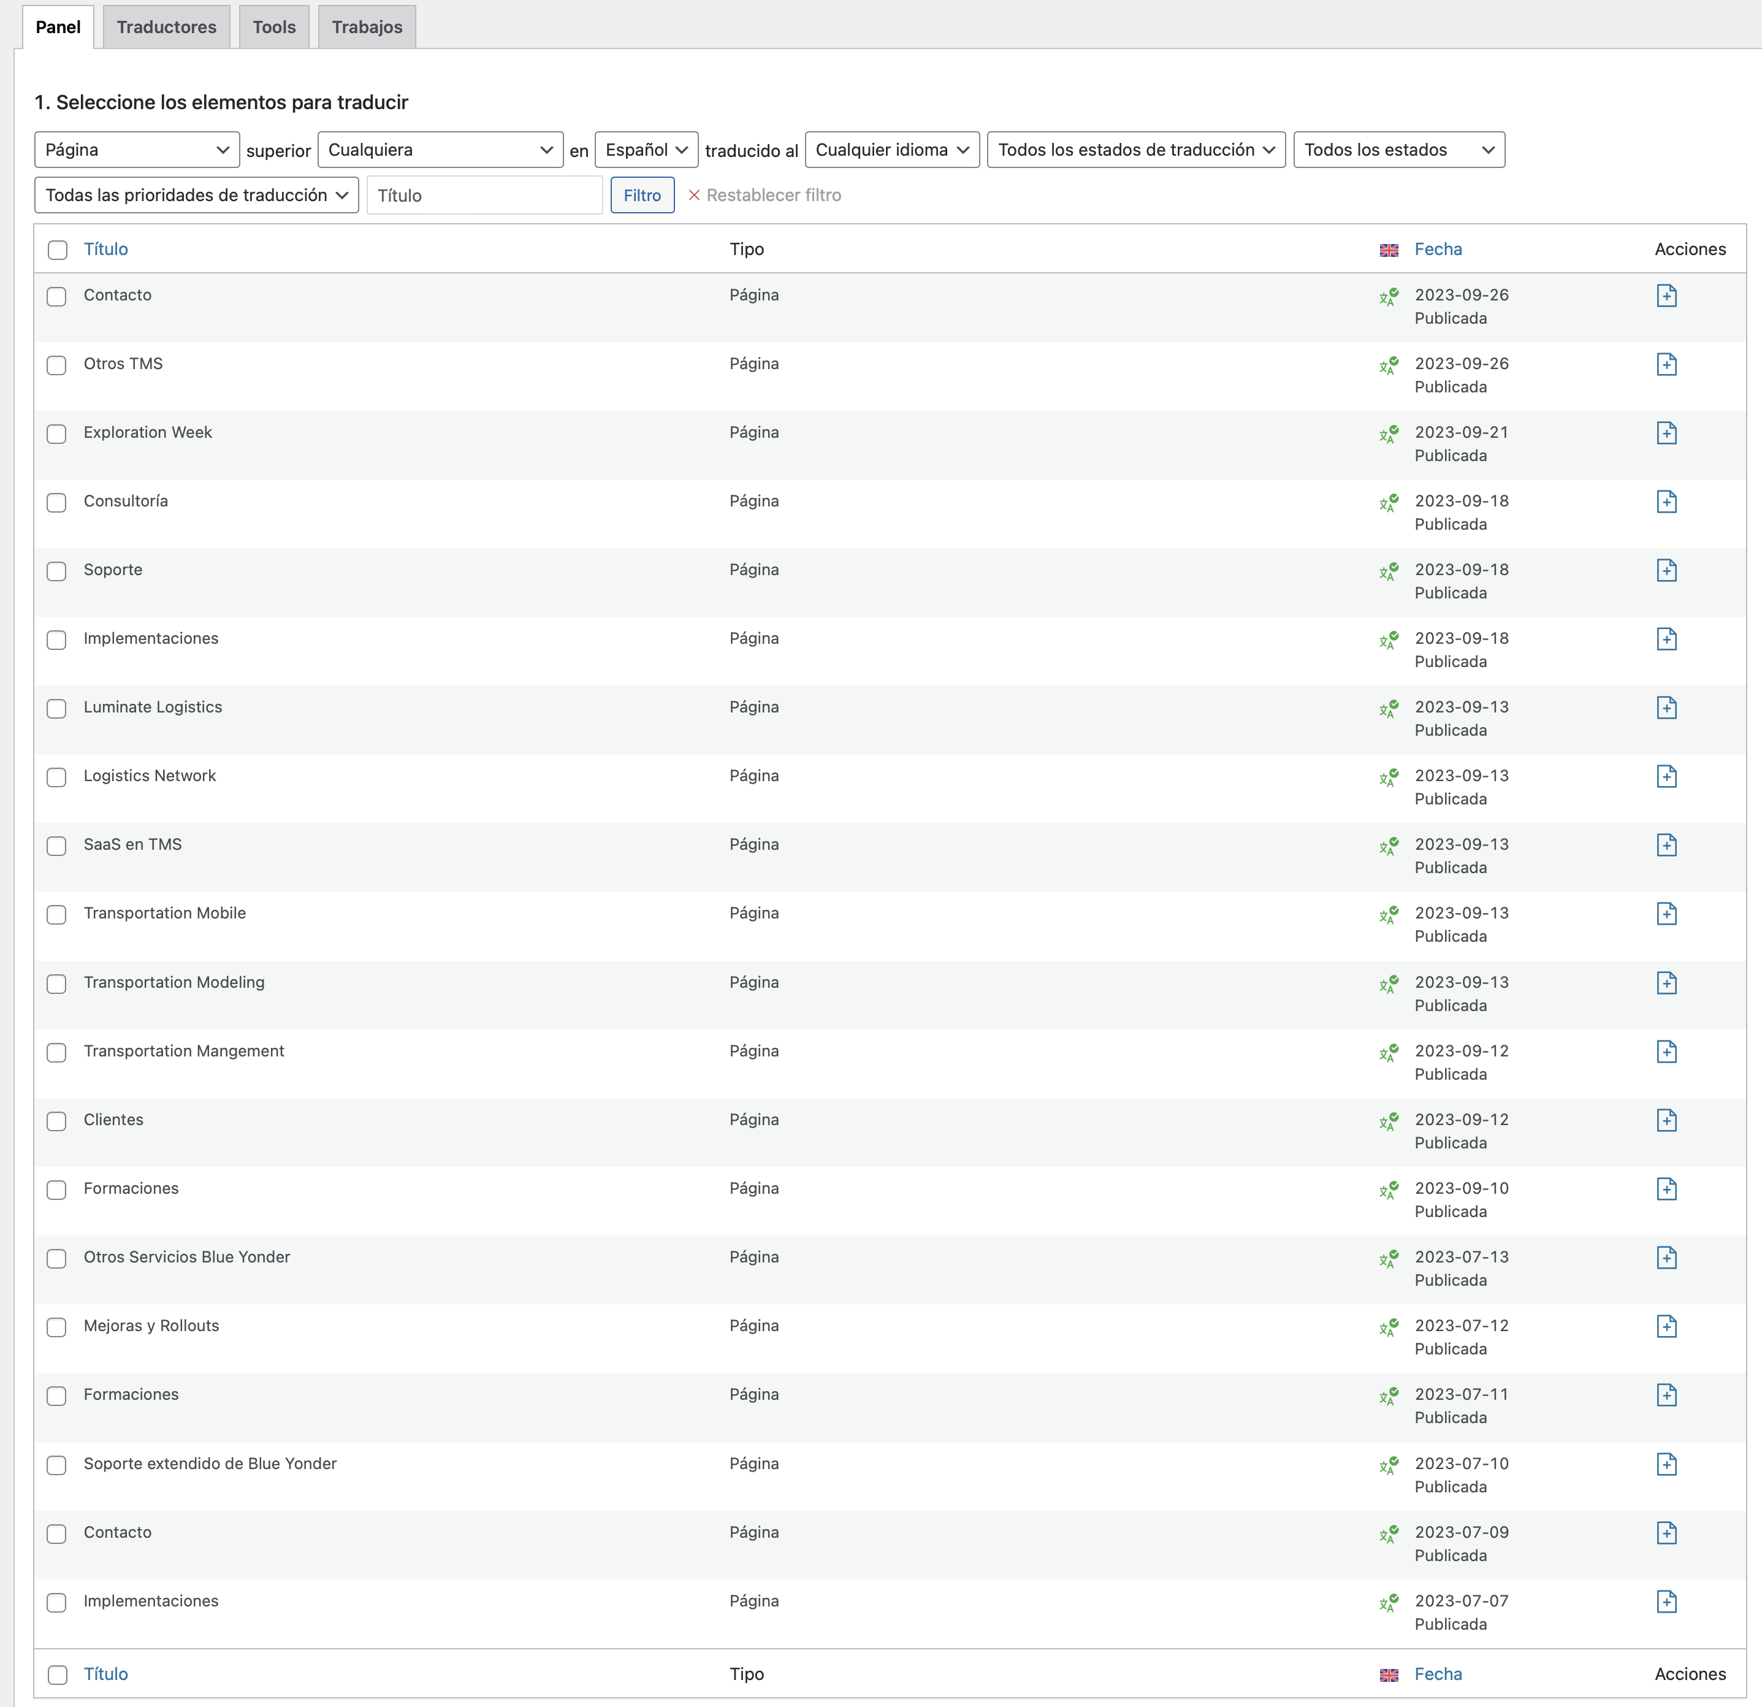Image resolution: width=1762 pixels, height=1707 pixels.
Task: Select the Transportation Modeling checkbox
Action: point(56,983)
